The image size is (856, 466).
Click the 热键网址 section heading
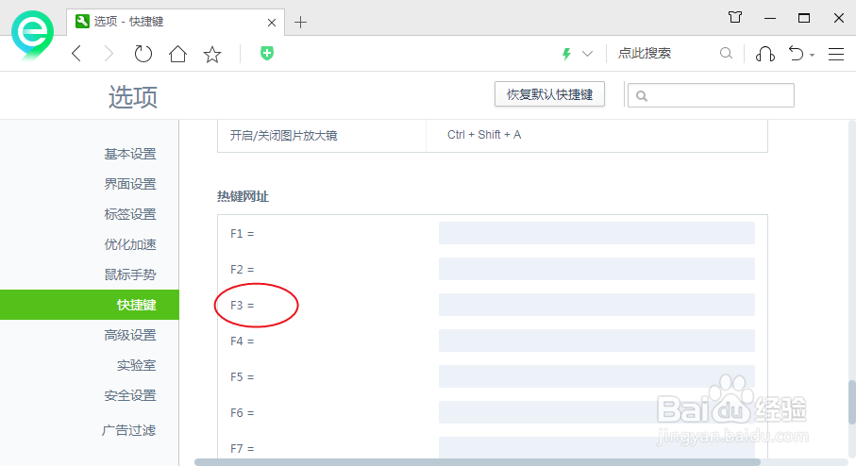(x=243, y=196)
